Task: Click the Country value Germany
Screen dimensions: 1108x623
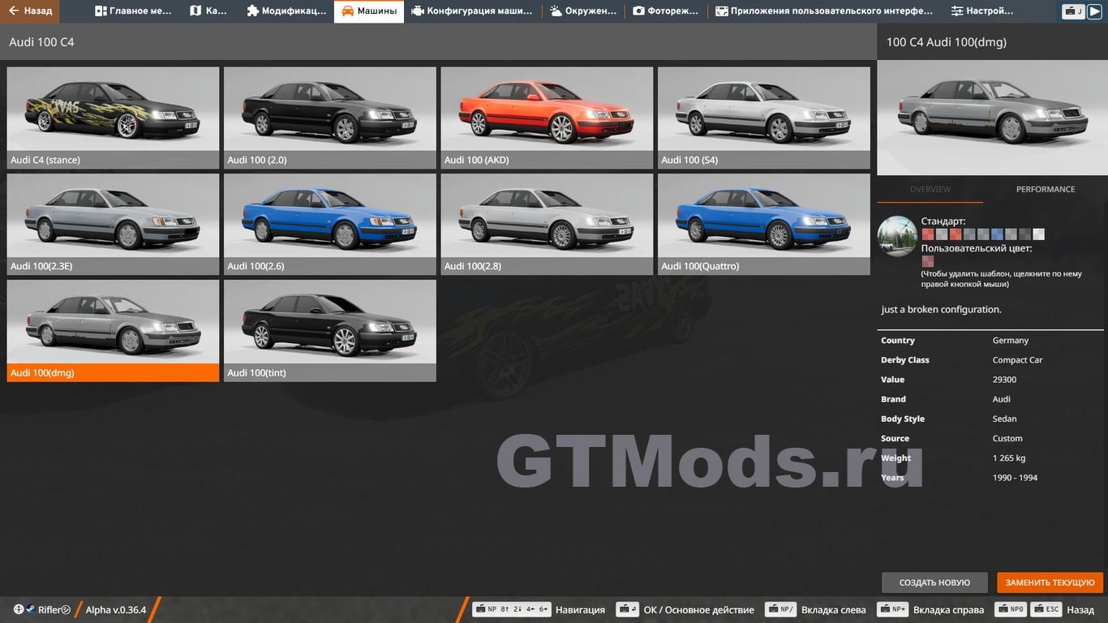Action: [x=1010, y=341]
